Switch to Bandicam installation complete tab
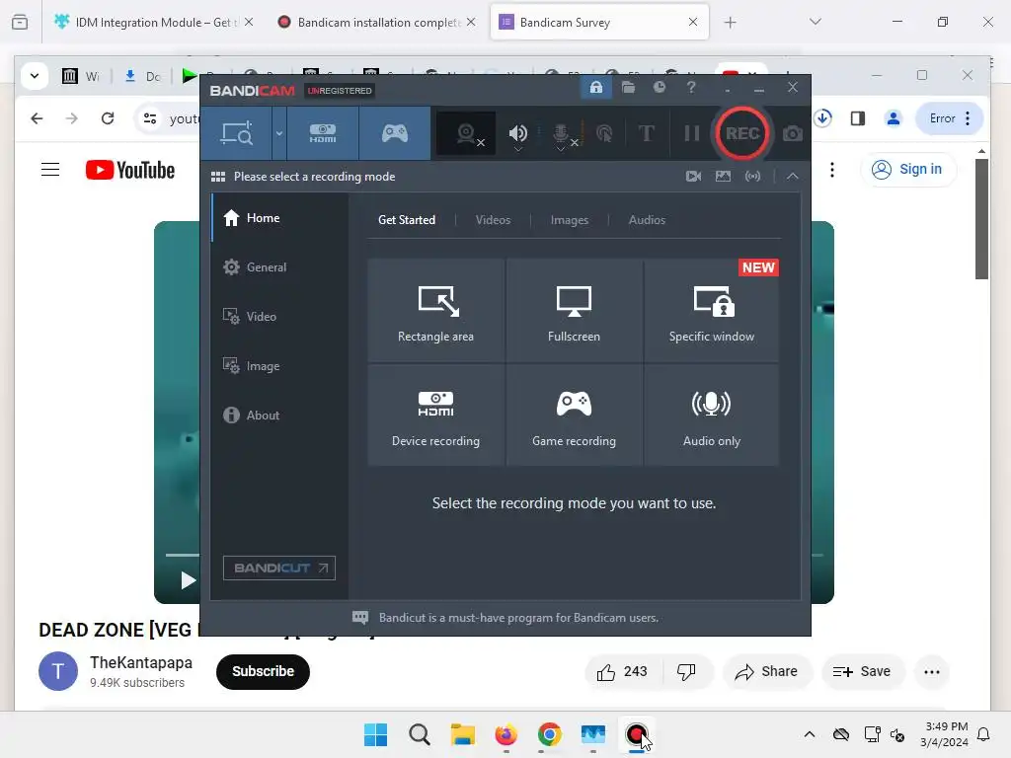 tap(378, 22)
